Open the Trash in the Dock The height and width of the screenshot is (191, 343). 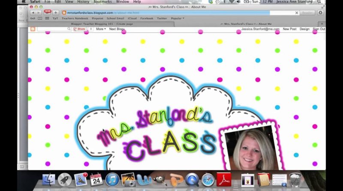click(x=295, y=180)
